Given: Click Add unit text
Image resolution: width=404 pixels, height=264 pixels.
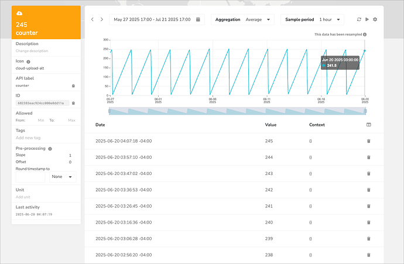Looking at the screenshot, I should coord(23,197).
